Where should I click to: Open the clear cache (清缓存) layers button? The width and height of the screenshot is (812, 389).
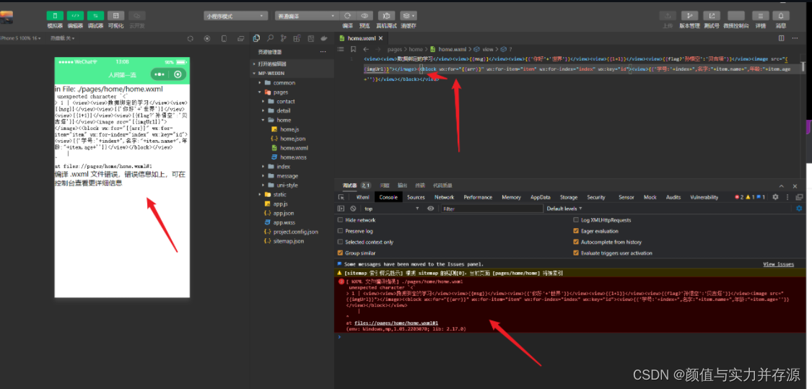click(409, 16)
